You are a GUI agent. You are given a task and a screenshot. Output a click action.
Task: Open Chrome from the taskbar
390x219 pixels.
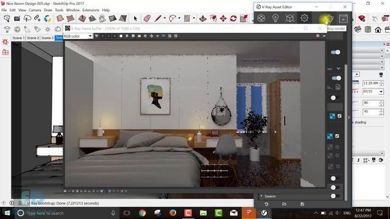pyautogui.click(x=142, y=213)
